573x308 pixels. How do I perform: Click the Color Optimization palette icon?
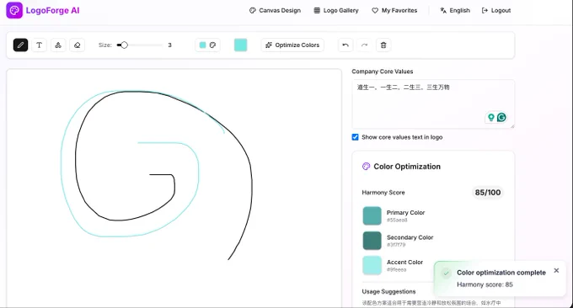[x=367, y=167]
